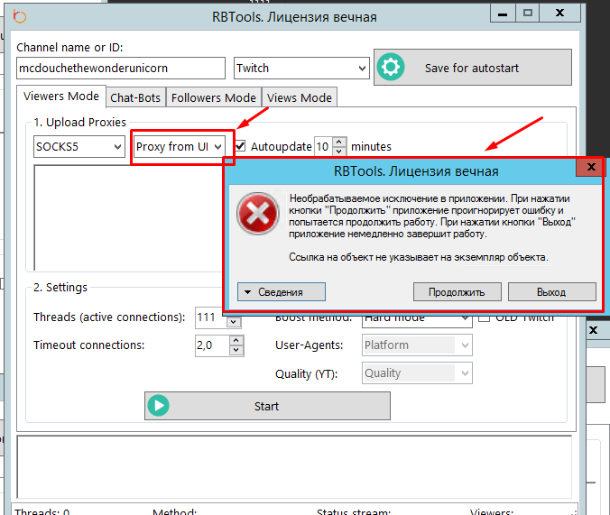Increase Autoupdate minutes with up arrow
610x515 pixels.
pos(339,142)
